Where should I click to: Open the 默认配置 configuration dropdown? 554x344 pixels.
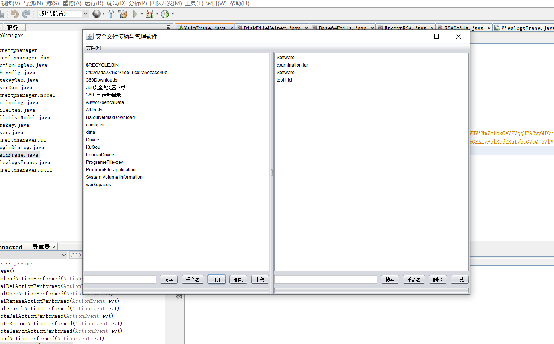63,14
